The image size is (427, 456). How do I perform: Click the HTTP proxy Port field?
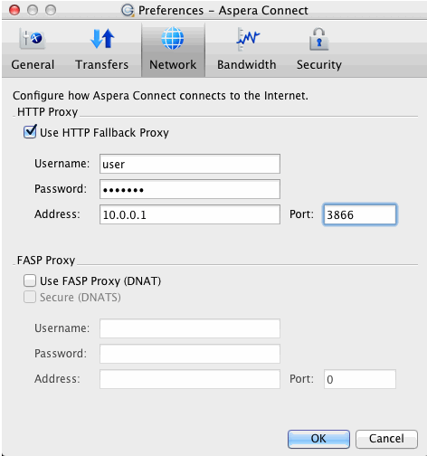point(360,214)
